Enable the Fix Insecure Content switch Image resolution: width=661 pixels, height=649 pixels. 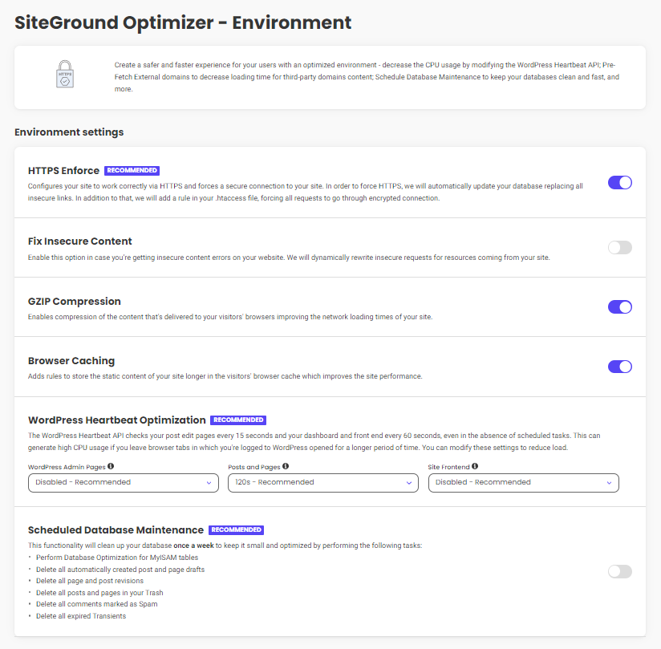tap(619, 247)
